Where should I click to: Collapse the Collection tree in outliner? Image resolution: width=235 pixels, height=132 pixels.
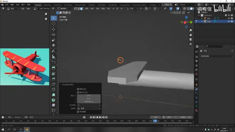199,15
